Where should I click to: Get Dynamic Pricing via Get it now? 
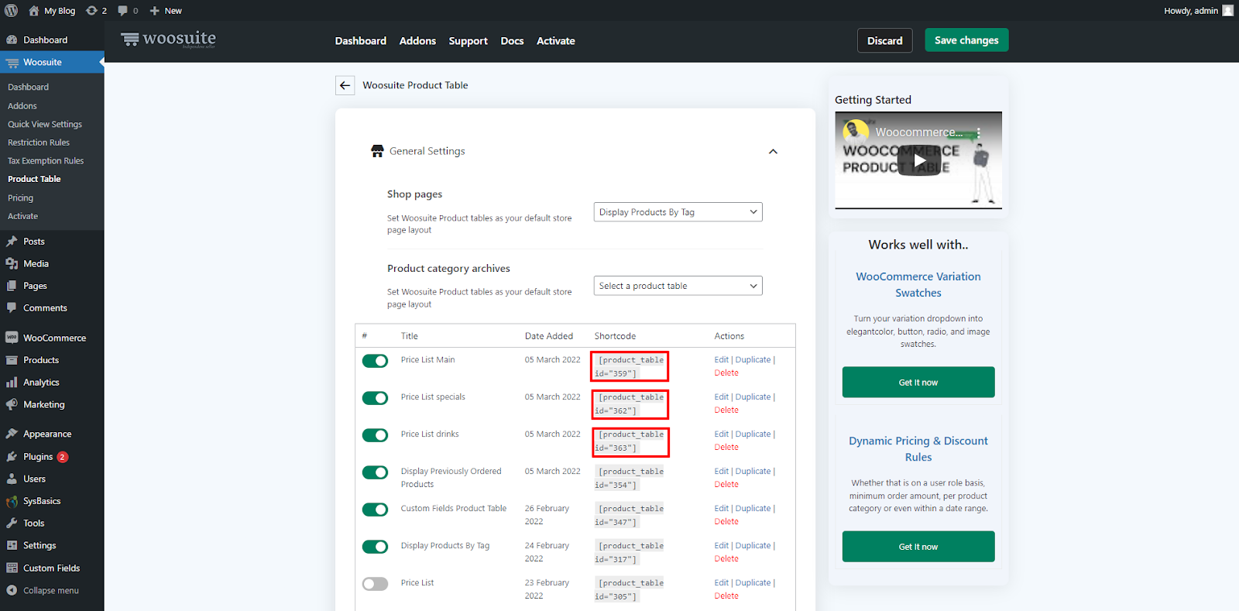point(918,547)
